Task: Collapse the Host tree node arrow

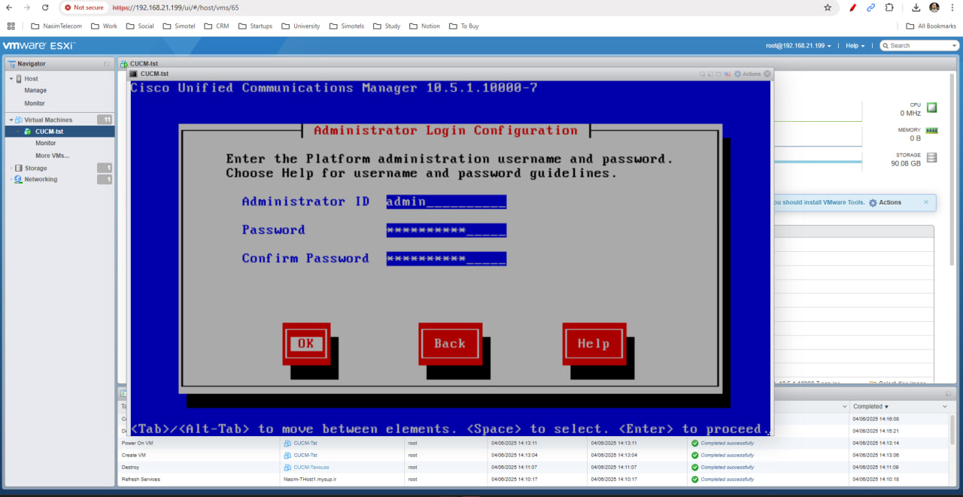Action: click(11, 79)
